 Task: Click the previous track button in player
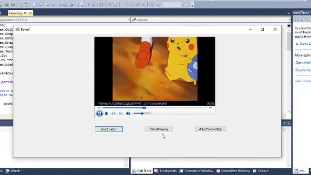(x=114, y=113)
